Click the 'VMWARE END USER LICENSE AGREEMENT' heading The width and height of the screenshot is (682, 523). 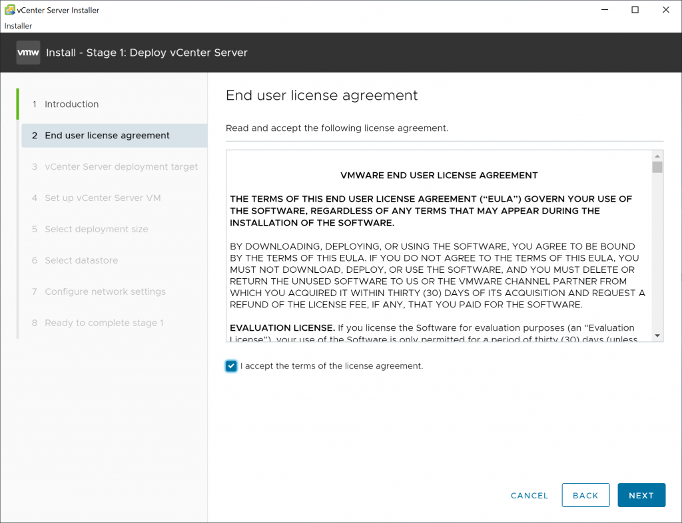(x=439, y=176)
